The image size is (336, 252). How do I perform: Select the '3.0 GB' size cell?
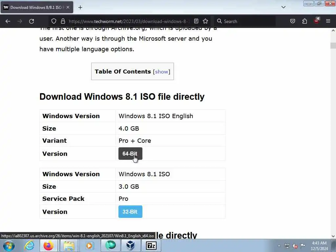click(x=170, y=186)
